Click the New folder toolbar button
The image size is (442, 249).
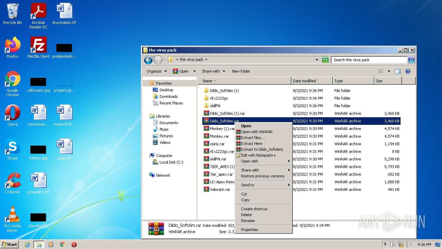click(x=241, y=71)
